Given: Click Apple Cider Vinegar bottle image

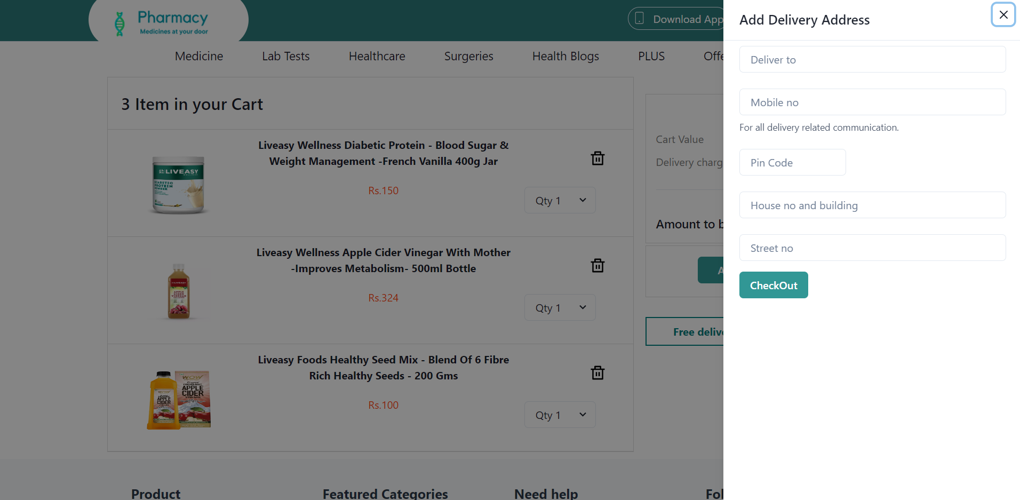Looking at the screenshot, I should coord(179,291).
